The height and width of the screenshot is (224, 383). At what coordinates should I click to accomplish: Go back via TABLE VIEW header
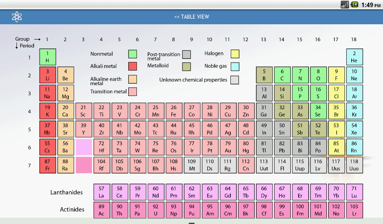tap(191, 17)
